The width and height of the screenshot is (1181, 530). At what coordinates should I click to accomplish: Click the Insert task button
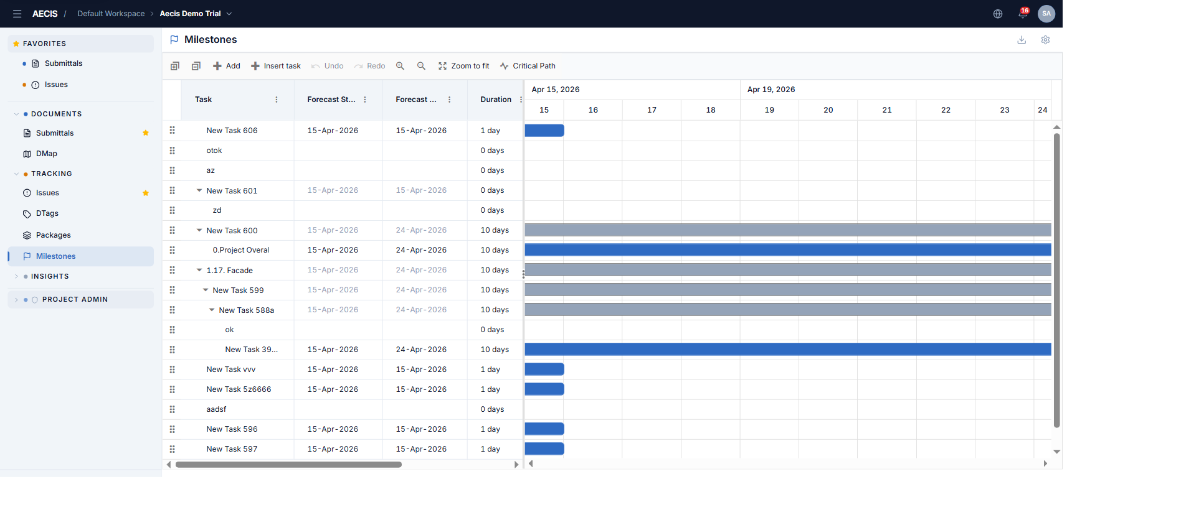(276, 66)
